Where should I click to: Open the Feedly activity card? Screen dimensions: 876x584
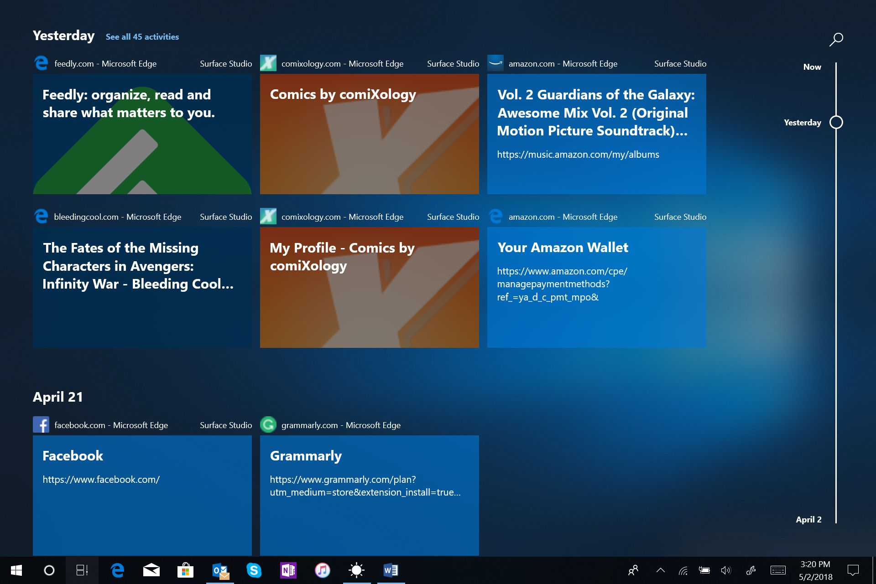click(x=142, y=134)
